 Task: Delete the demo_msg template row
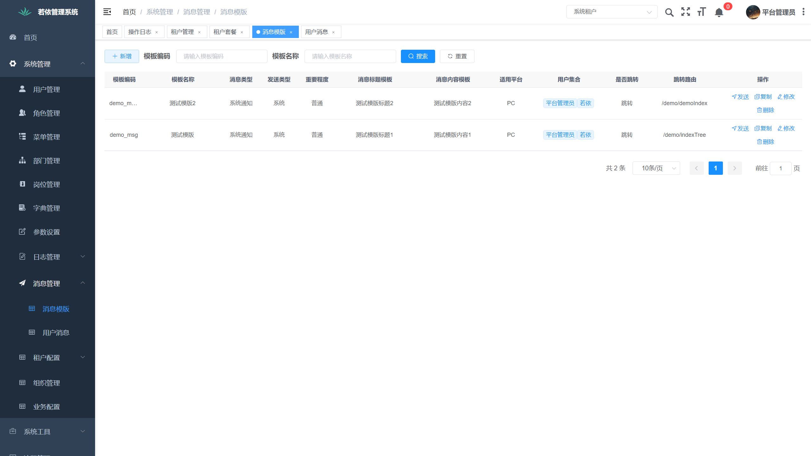pos(765,142)
